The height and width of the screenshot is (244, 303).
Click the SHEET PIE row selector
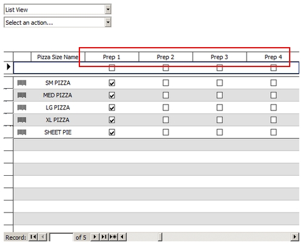click(x=8, y=132)
